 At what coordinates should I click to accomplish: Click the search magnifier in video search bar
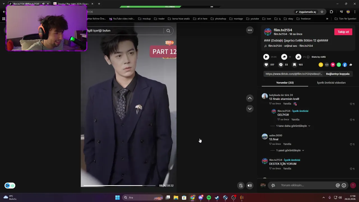[x=168, y=31]
